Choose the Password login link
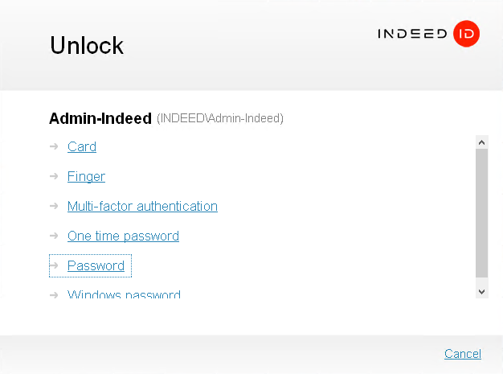503x374 pixels. coord(96,265)
